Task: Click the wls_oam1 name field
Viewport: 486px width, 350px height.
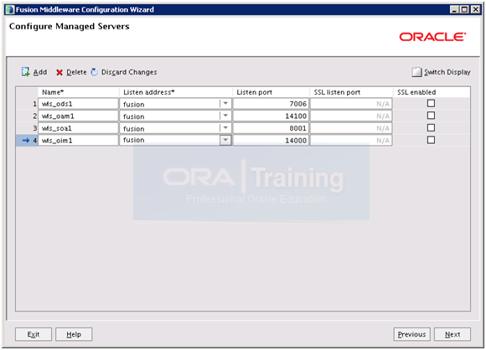Action: (x=79, y=116)
